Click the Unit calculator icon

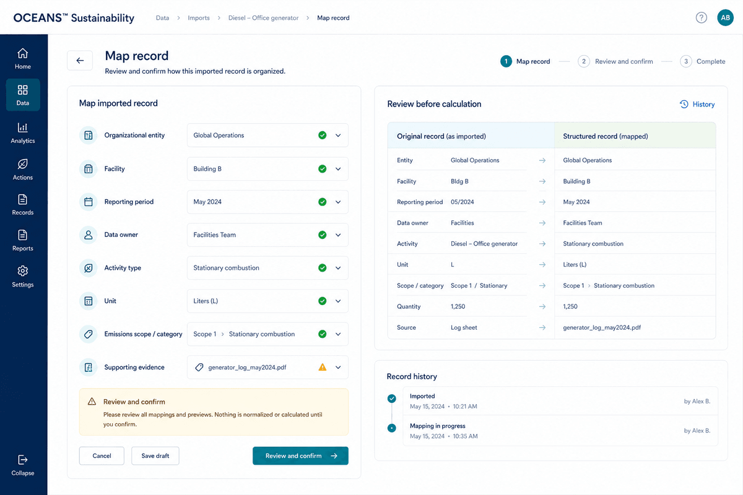[89, 301]
